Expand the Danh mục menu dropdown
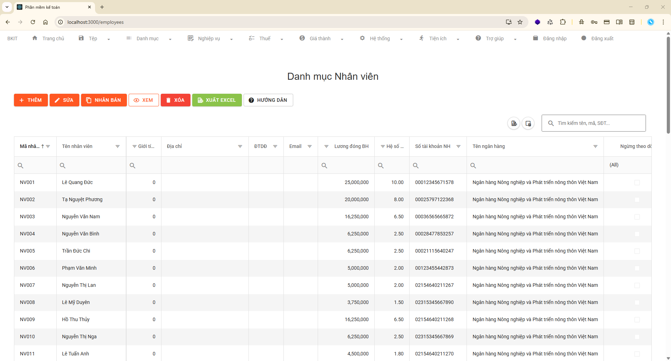The width and height of the screenshot is (671, 361). click(170, 39)
